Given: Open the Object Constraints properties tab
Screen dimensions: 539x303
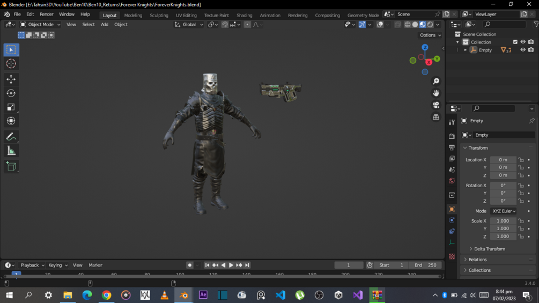Looking at the screenshot, I should point(452,231).
